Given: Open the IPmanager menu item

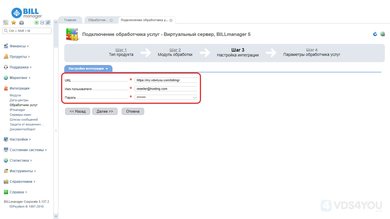Looking at the screenshot, I should (x=17, y=110).
